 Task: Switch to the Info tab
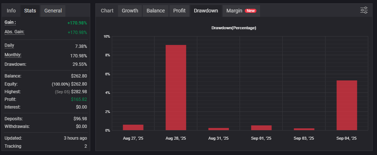pos(11,11)
